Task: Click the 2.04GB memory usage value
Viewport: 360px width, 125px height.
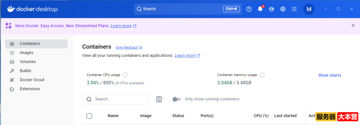Action: [225, 83]
